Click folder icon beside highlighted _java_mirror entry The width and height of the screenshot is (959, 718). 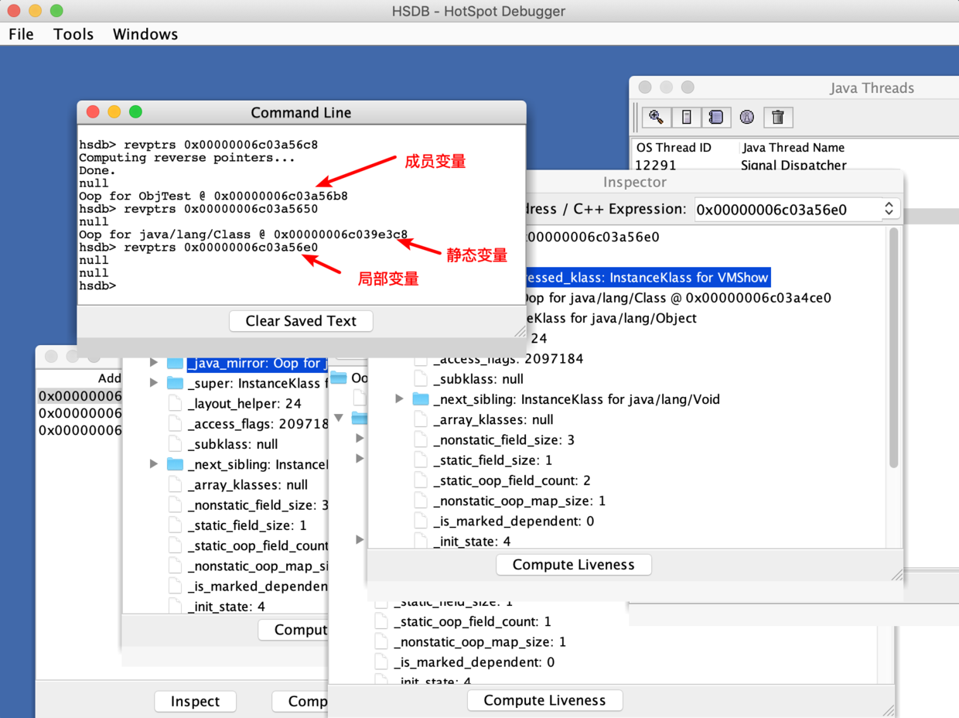coord(176,363)
